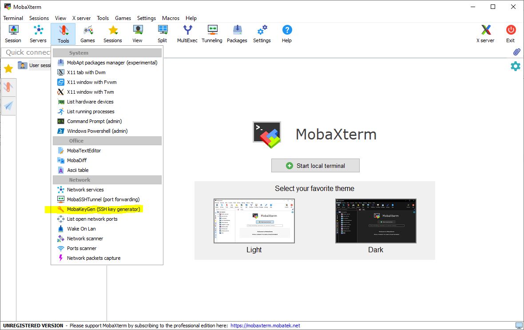Follow the mobaxterm.mobatek.net link

pos(266,325)
